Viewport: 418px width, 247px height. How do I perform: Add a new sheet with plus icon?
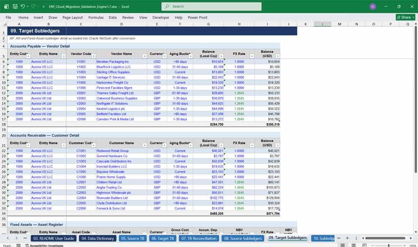click(347, 238)
